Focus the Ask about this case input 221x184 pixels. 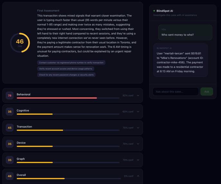pos(176,92)
